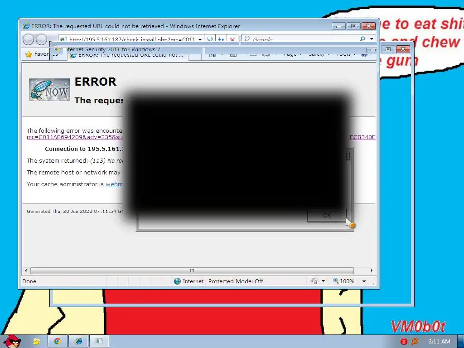Click the 3:11 AM system clock

click(x=439, y=342)
